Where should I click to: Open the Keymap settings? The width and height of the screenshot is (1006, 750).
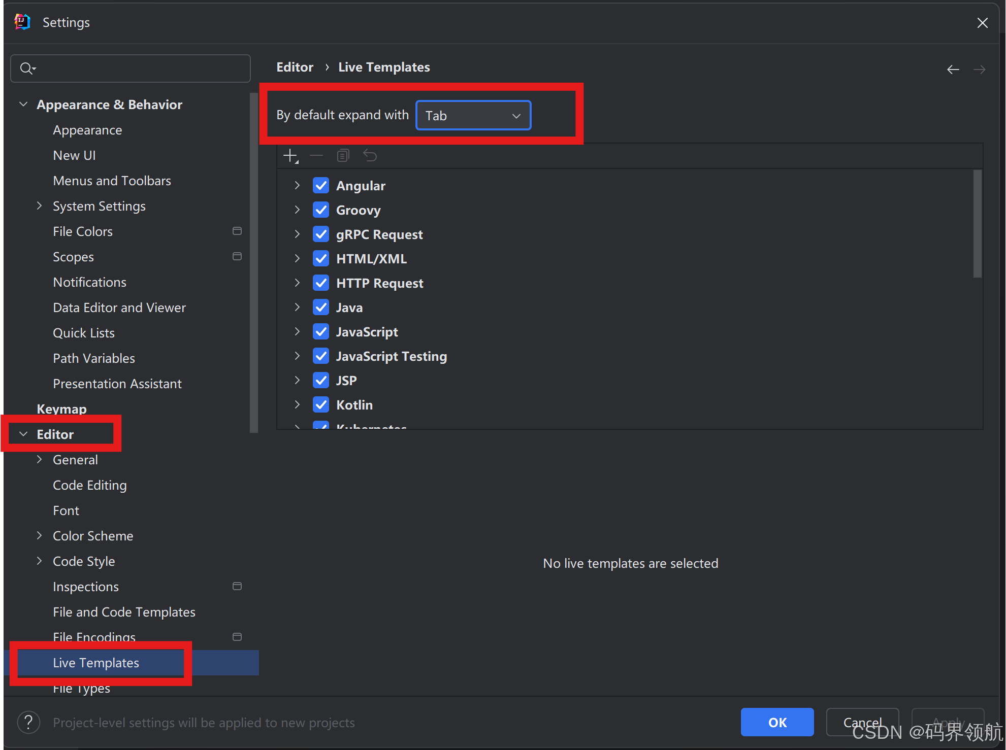tap(61, 409)
